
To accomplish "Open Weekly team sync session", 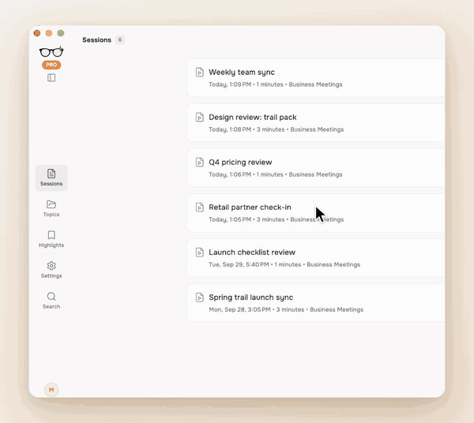I will (315, 78).
